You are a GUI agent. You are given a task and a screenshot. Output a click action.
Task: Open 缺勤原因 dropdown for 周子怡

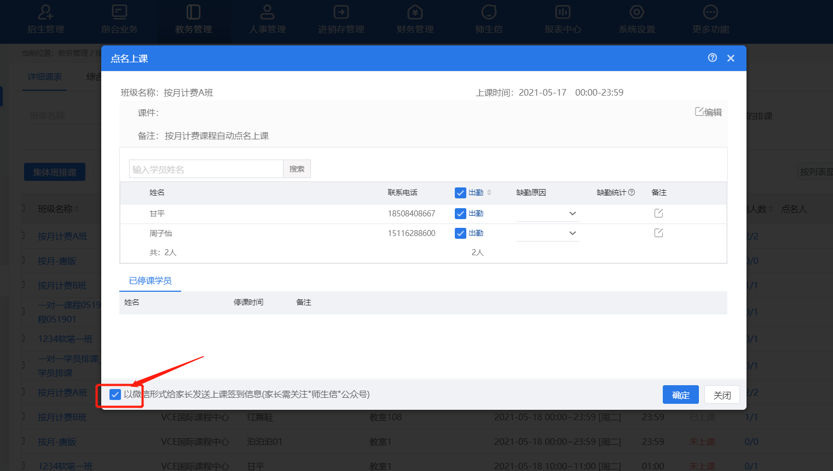[548, 233]
